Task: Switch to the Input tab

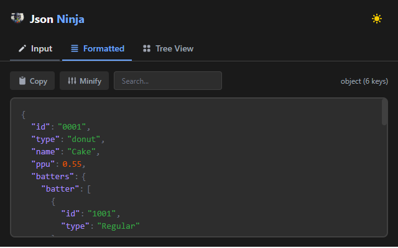Action: (x=35, y=48)
